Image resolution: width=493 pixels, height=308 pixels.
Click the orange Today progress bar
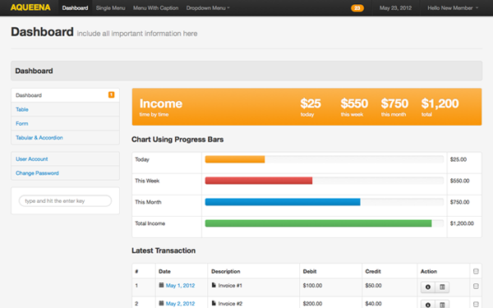[x=235, y=159]
